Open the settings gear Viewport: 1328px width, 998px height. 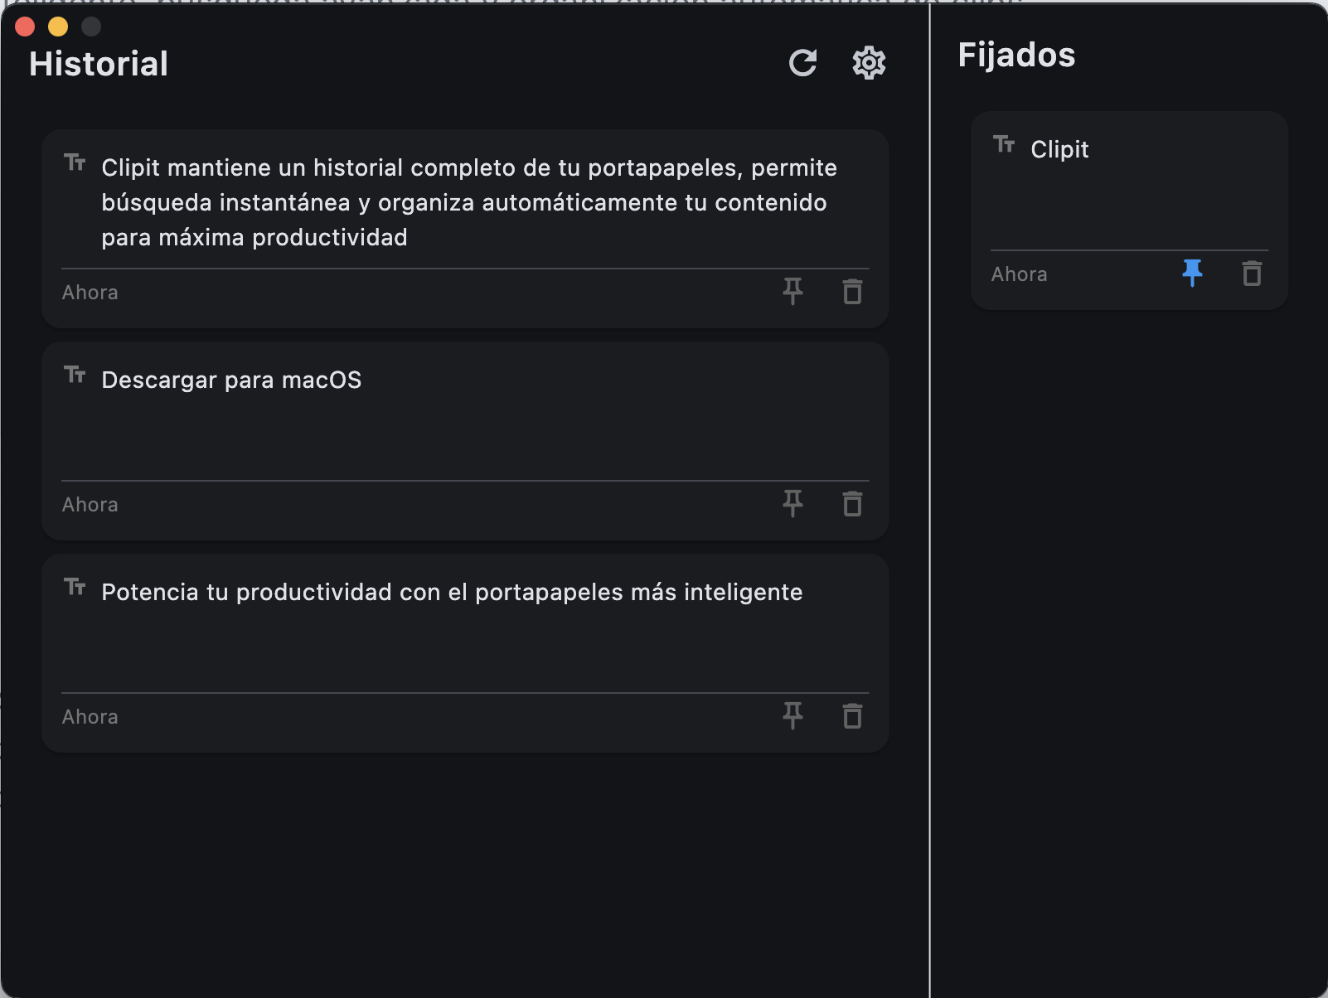point(868,63)
